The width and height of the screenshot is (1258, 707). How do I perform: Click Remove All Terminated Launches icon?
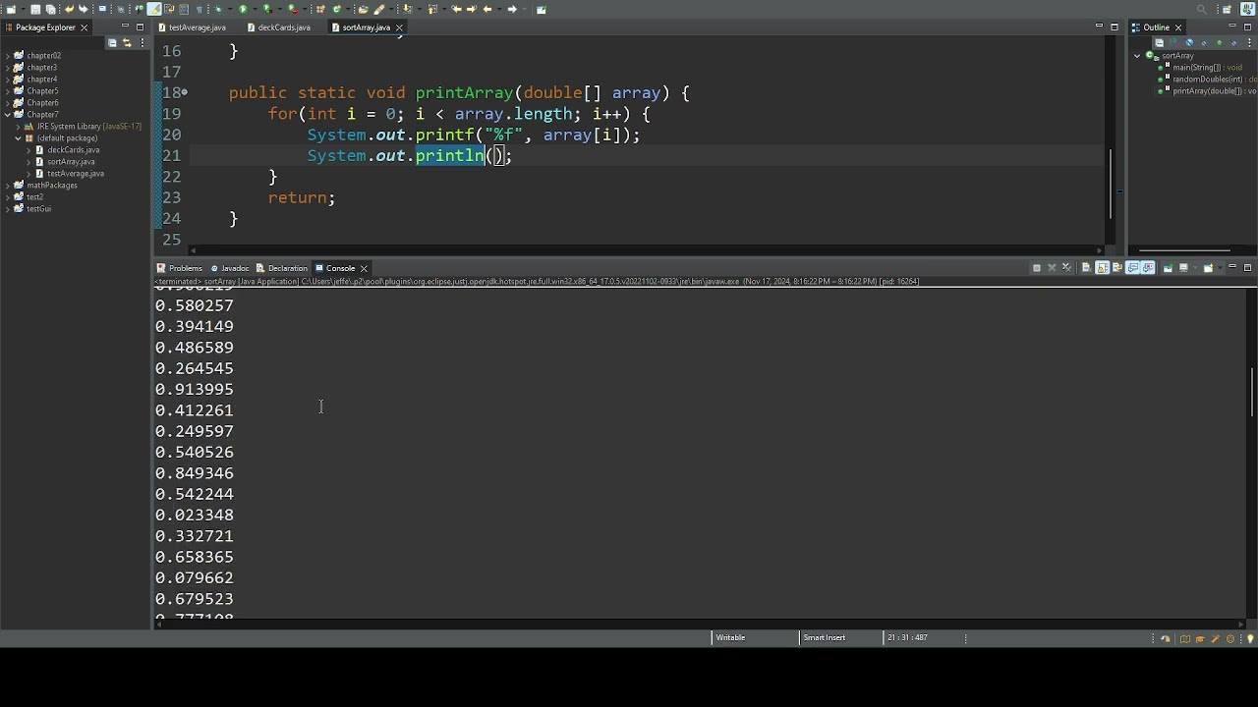point(1067,268)
